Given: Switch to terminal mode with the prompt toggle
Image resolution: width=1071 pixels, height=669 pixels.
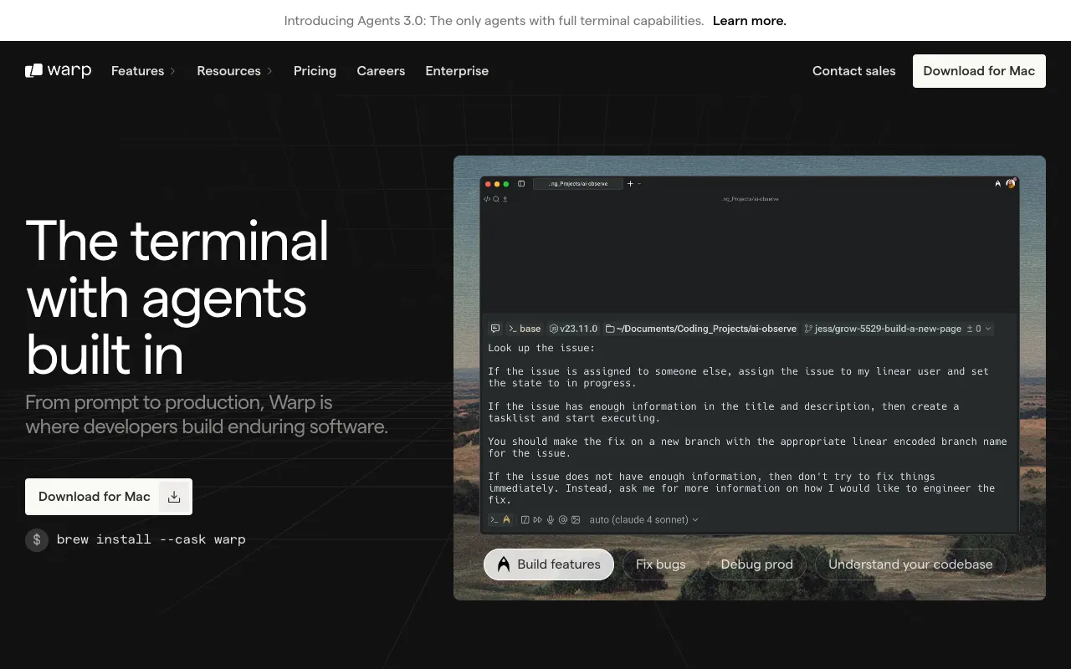Looking at the screenshot, I should pos(494,519).
